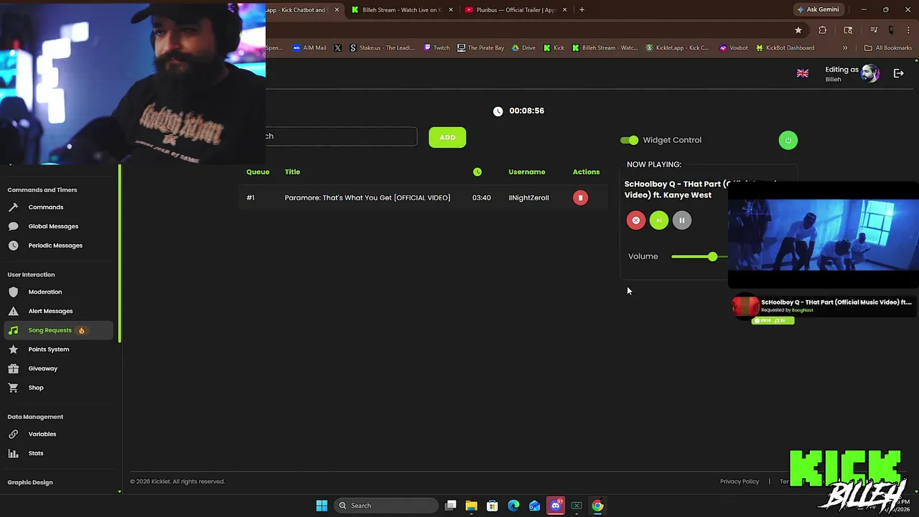Image resolution: width=919 pixels, height=517 pixels.
Task: Open File Explorer from taskbar
Action: click(x=471, y=506)
